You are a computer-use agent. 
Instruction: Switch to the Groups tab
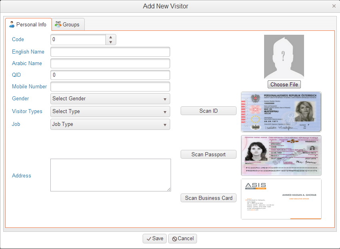tap(67, 24)
